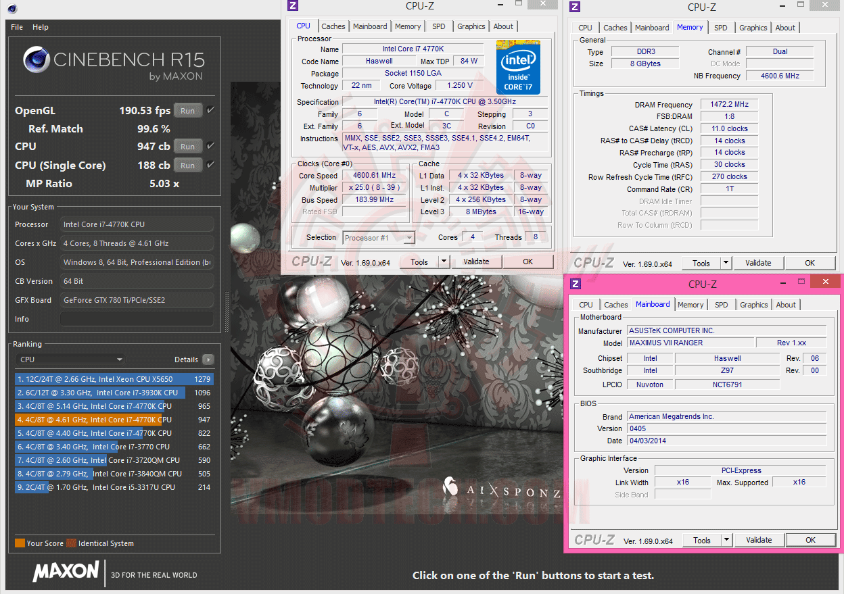Click the AIXSPONZA logo in render view
Image resolution: width=844 pixels, height=594 pixels.
501,489
